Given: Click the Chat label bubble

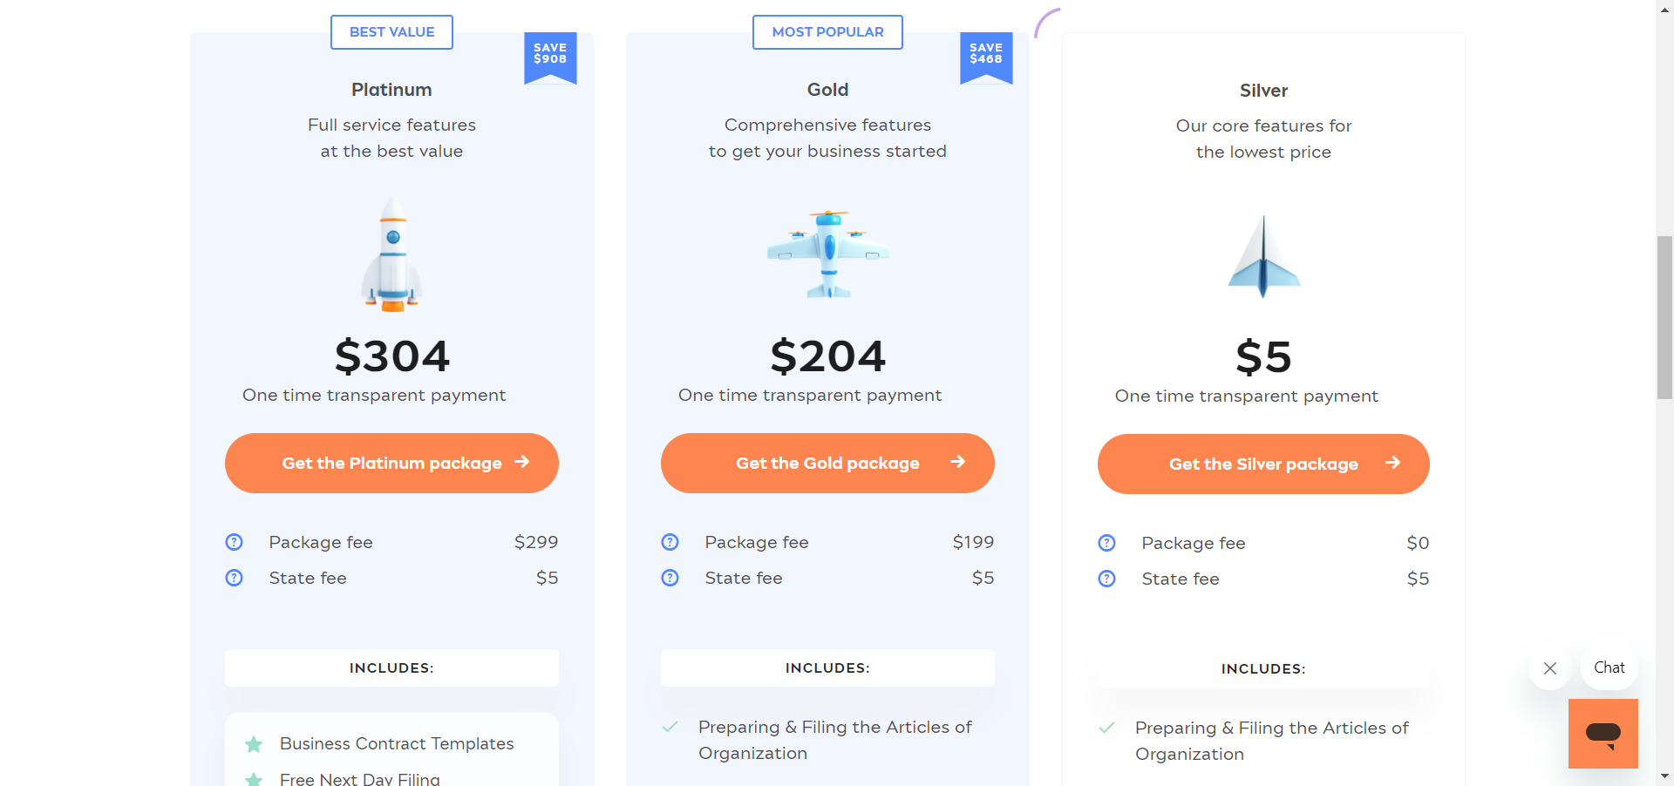Looking at the screenshot, I should click(x=1609, y=667).
